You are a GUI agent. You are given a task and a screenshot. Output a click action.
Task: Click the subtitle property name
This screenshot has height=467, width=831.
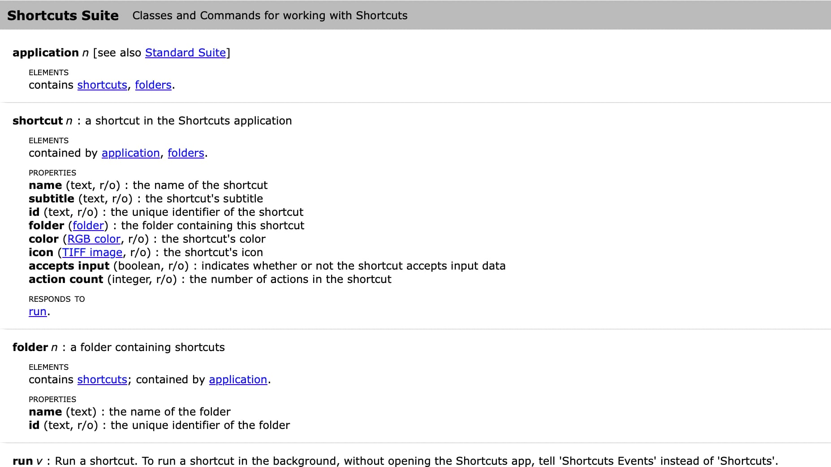click(x=52, y=199)
